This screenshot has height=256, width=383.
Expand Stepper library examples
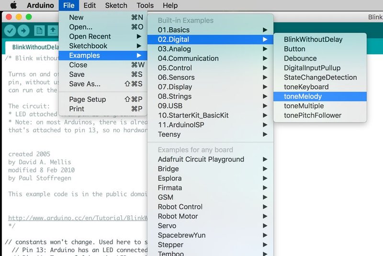coord(210,245)
